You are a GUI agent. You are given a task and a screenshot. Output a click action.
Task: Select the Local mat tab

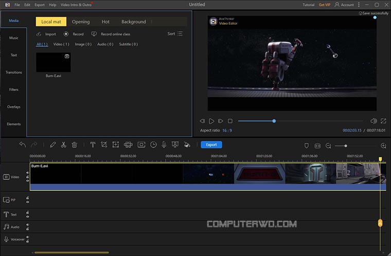[51, 22]
